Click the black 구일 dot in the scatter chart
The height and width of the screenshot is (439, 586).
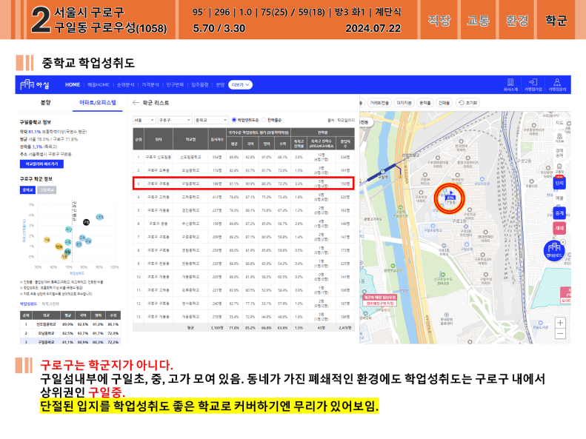(86, 222)
